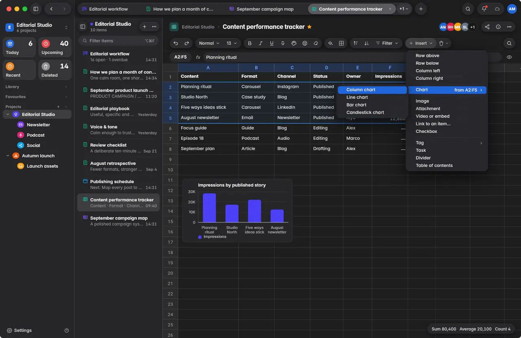Expand the +1 overflow tabs dropdown

[404, 9]
